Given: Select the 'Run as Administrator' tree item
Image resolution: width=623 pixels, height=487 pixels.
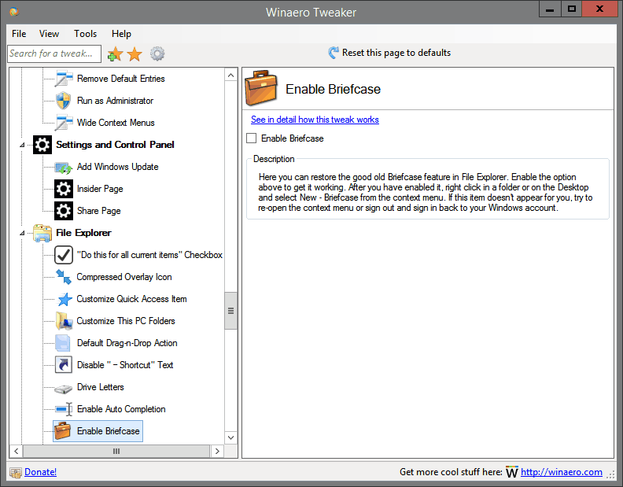Looking at the screenshot, I should 115,101.
